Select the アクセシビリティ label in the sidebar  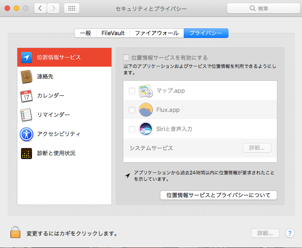58,134
